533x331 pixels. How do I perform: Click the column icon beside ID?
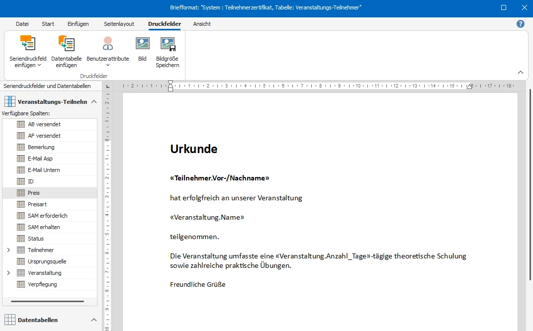(21, 181)
